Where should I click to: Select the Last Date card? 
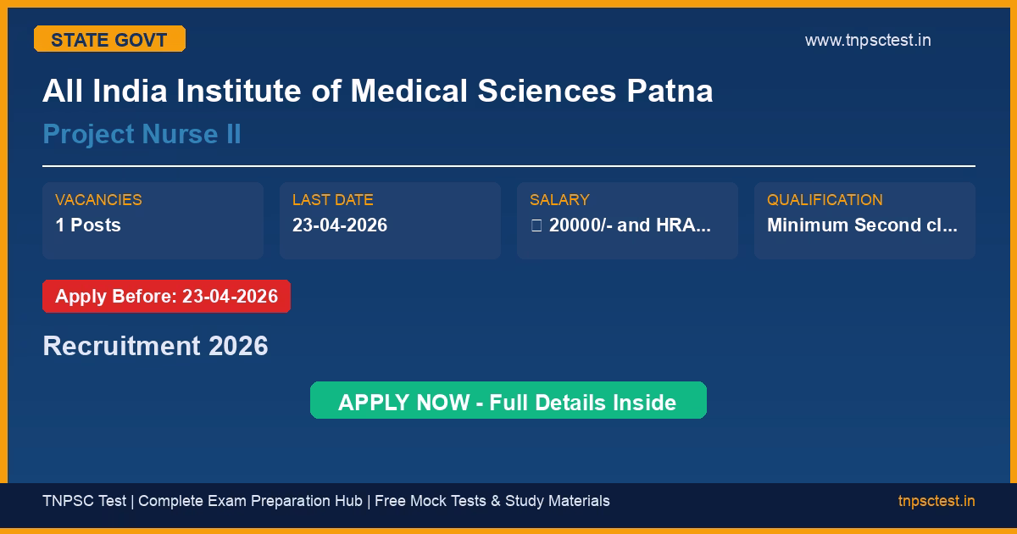point(390,220)
